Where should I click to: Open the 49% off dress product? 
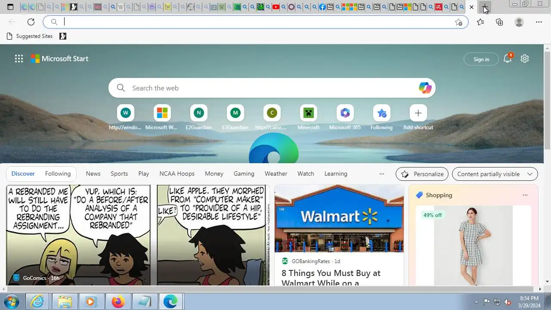(x=473, y=245)
